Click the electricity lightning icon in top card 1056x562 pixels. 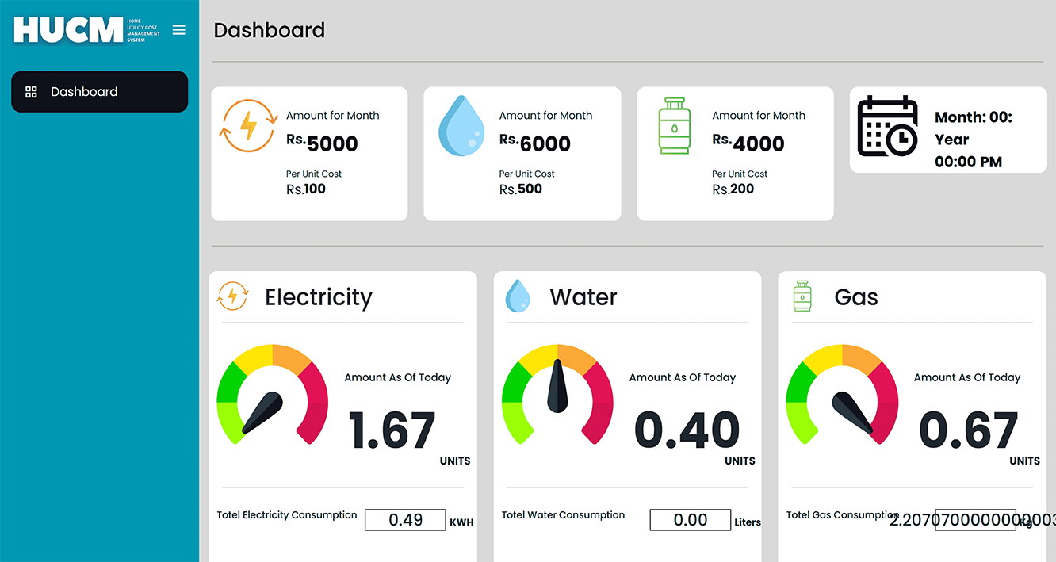pyautogui.click(x=248, y=126)
